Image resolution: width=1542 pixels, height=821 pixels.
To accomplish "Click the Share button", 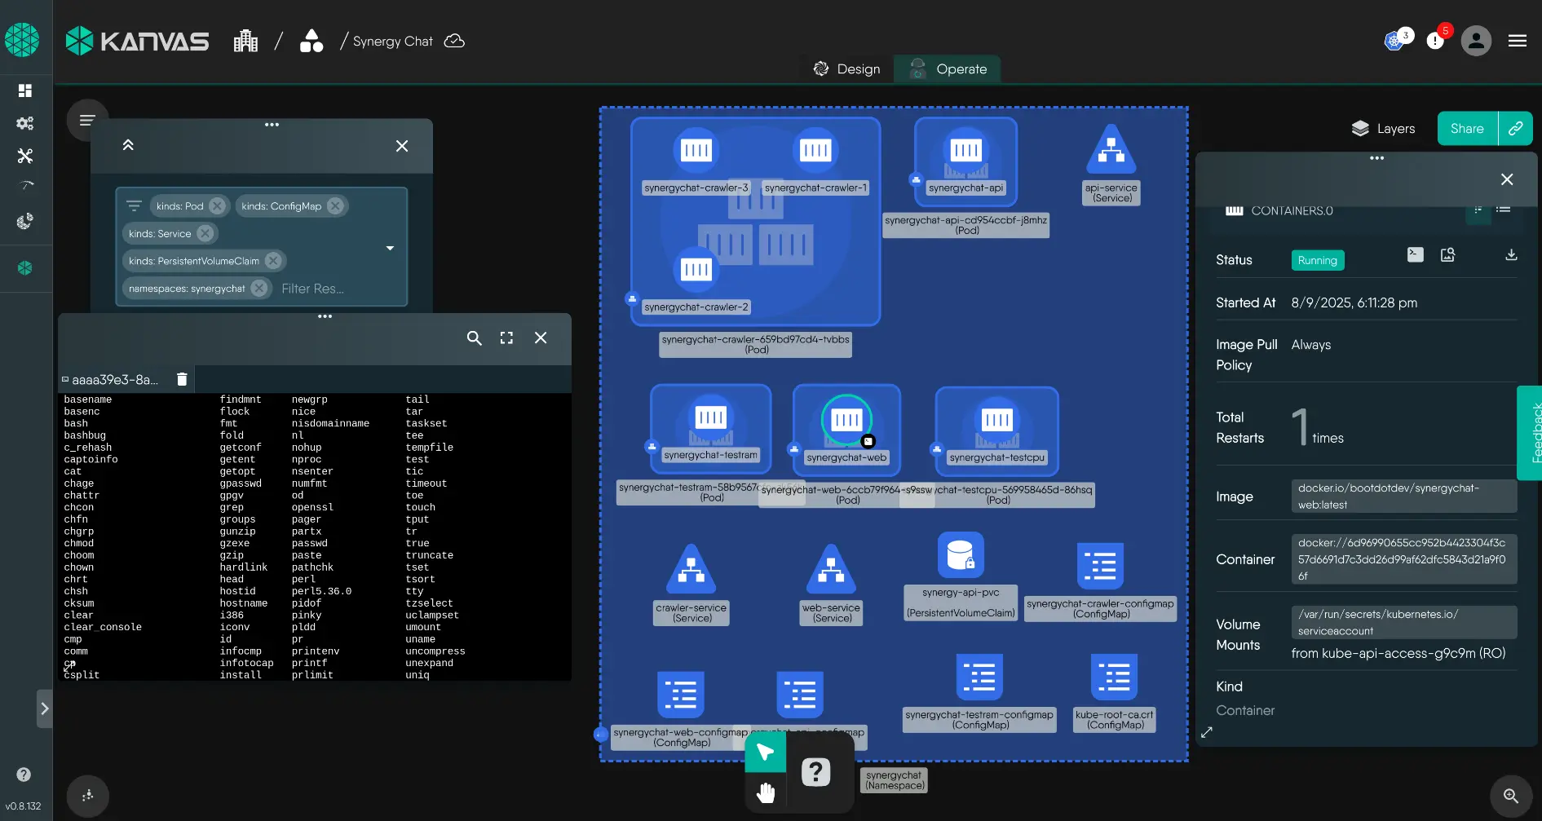I will pos(1466,129).
